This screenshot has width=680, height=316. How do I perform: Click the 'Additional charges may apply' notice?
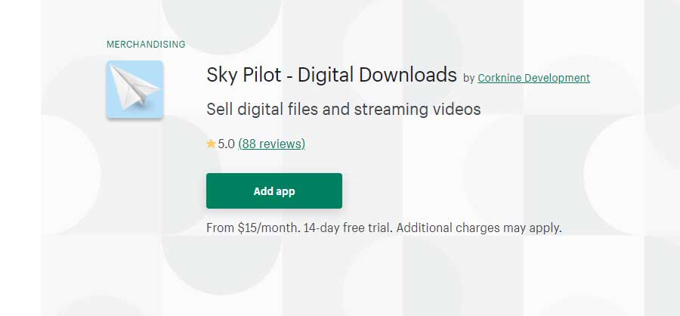tap(479, 228)
